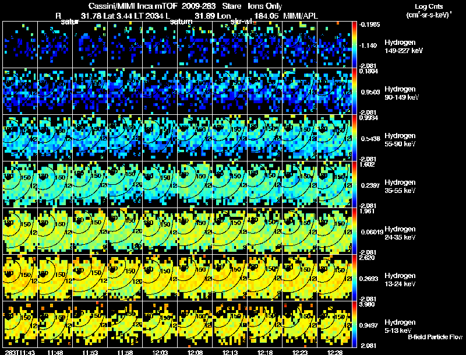Select the 11:48 time label on axis
The height and width of the screenshot is (355, 466).
[55, 352]
